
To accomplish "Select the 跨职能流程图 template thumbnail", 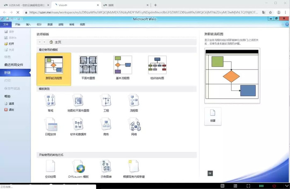I will [x=53, y=65].
